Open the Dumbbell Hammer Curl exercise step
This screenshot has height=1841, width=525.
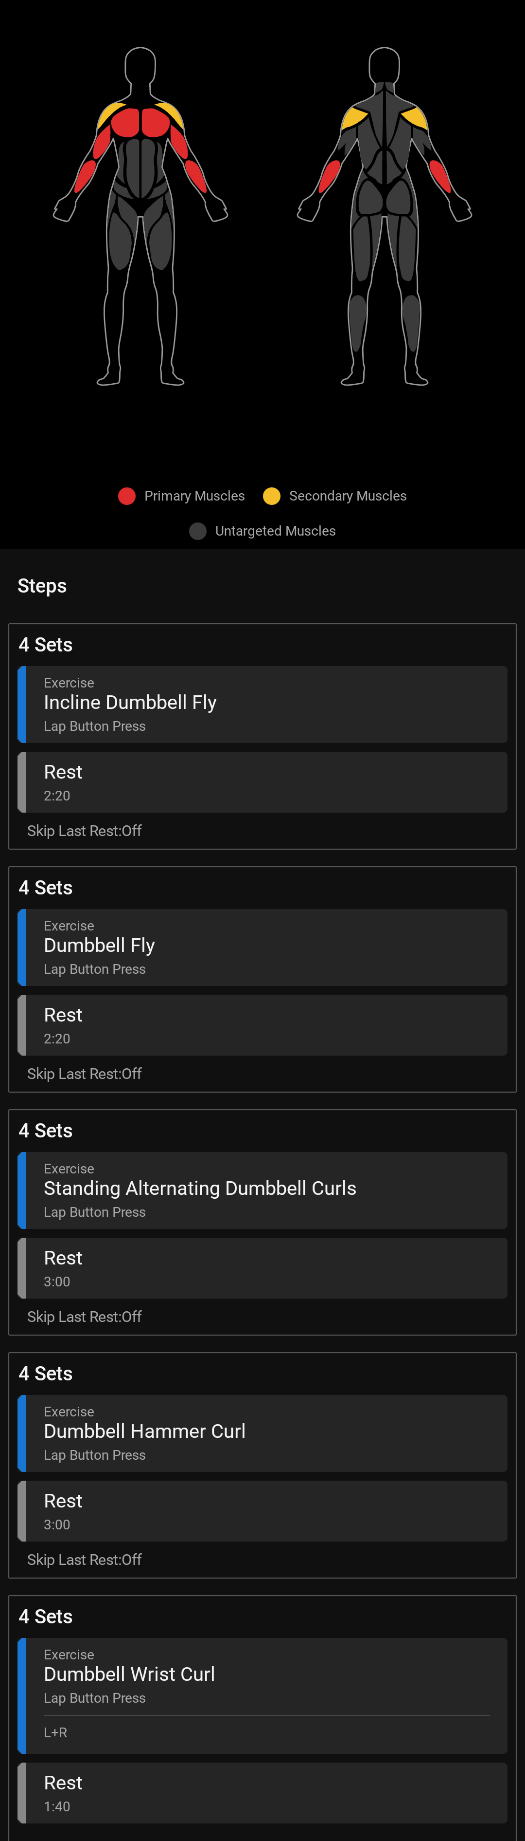pos(262,1433)
